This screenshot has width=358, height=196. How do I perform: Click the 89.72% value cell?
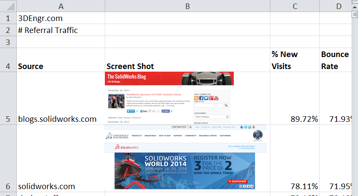[295, 98]
